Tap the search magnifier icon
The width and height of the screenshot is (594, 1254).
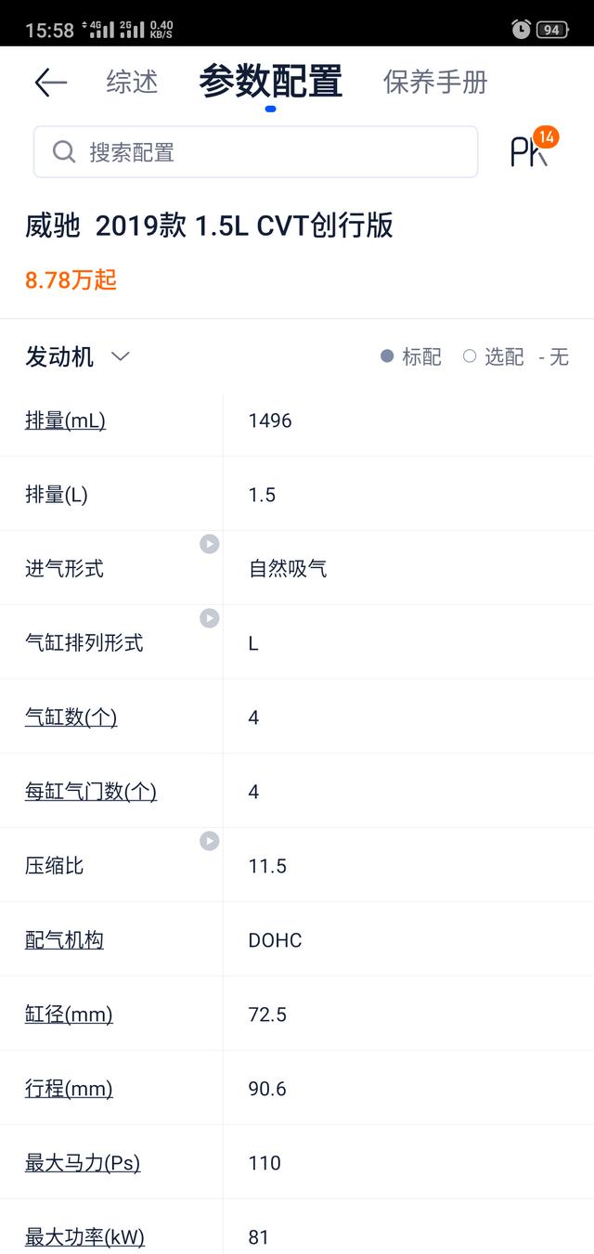(64, 152)
